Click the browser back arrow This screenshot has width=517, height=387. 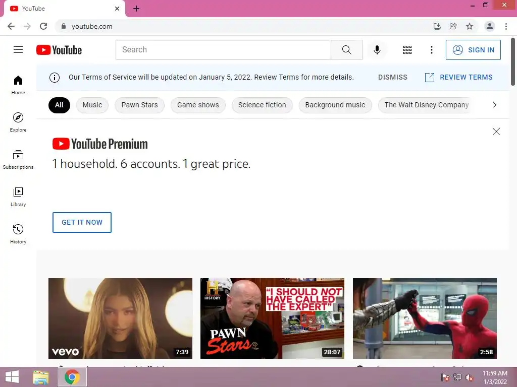coord(11,26)
